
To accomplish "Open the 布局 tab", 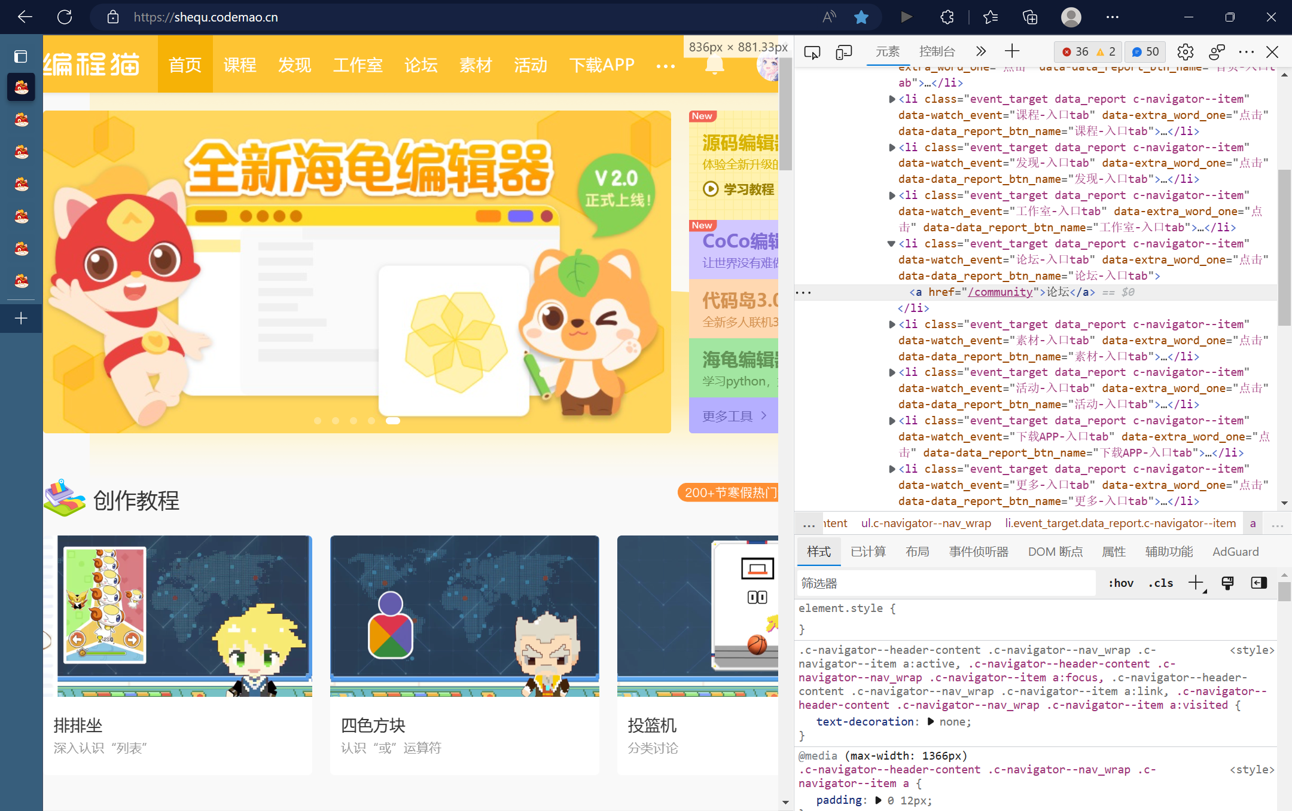I will pyautogui.click(x=918, y=552).
